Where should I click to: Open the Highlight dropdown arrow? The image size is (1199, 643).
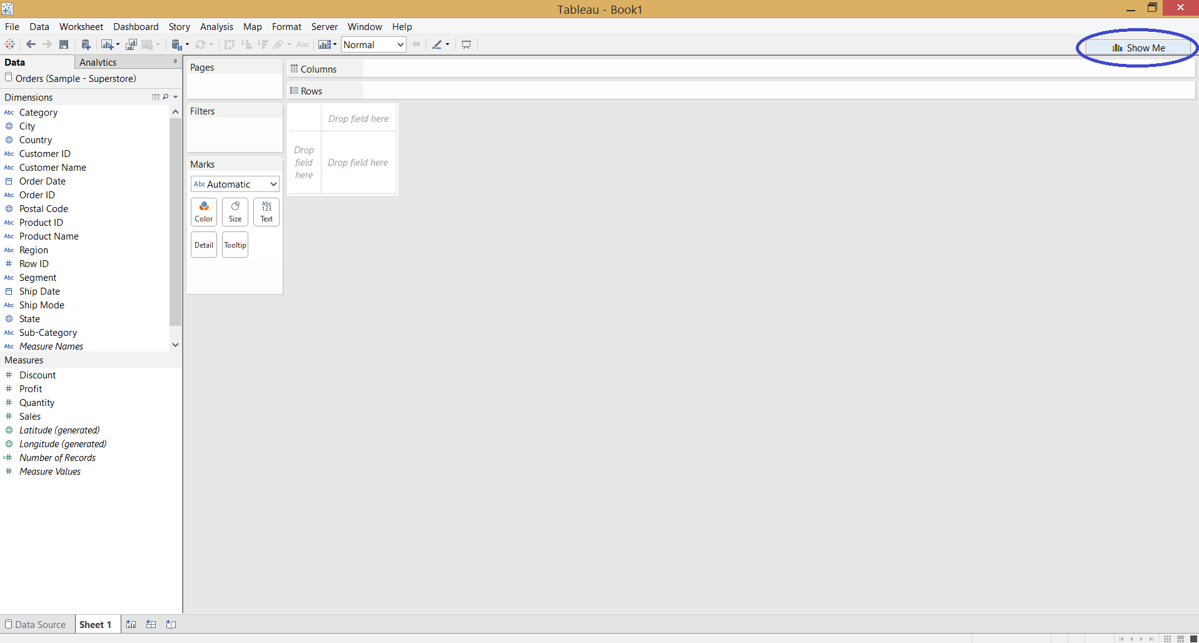[447, 44]
